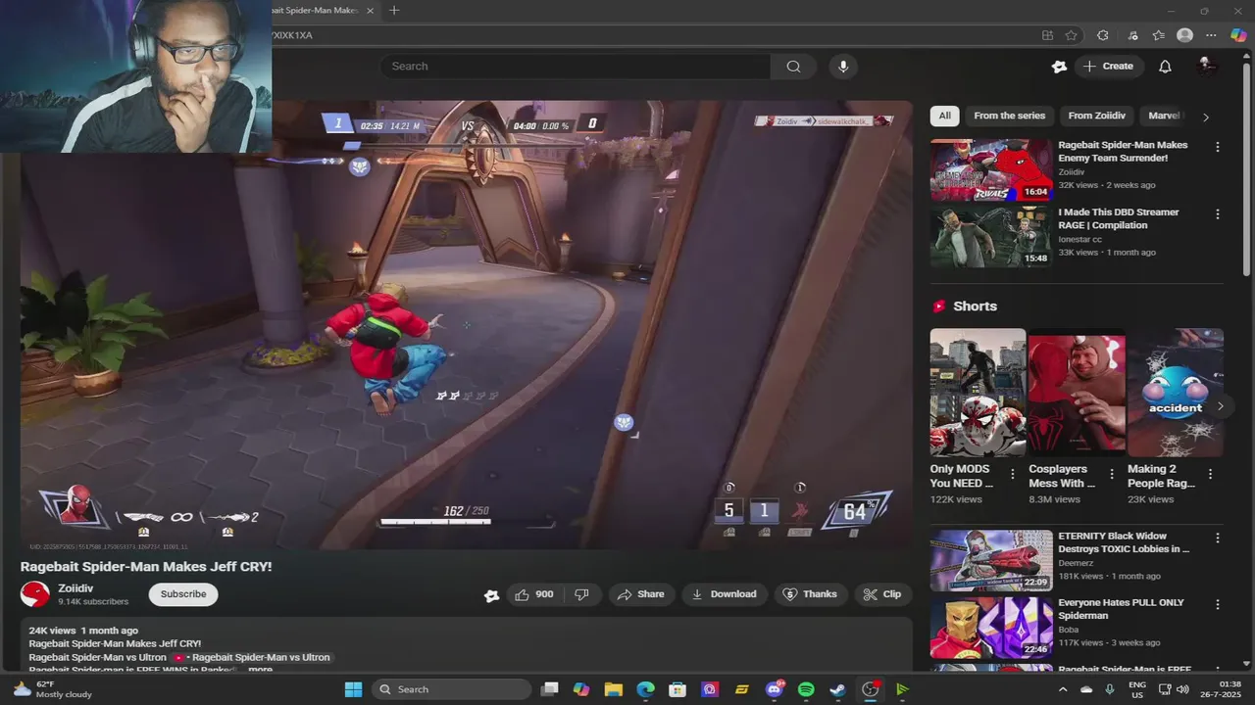Focus the YouTube search field

(576, 67)
